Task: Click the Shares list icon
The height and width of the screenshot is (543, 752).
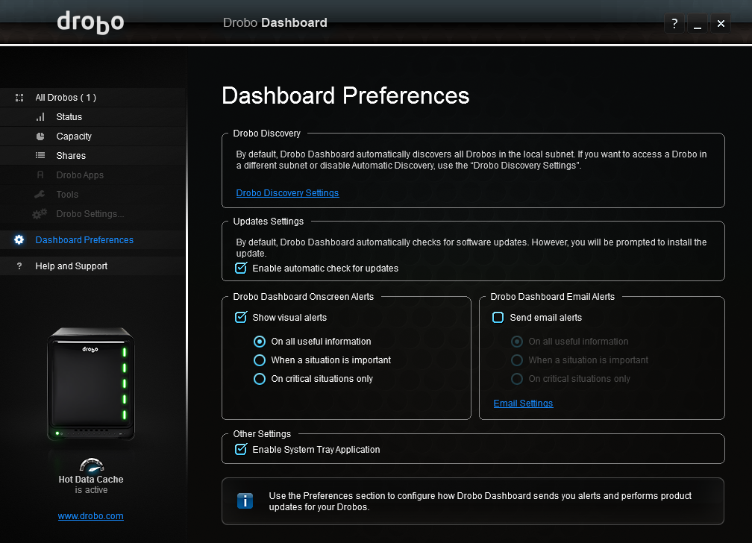Action: 40,156
